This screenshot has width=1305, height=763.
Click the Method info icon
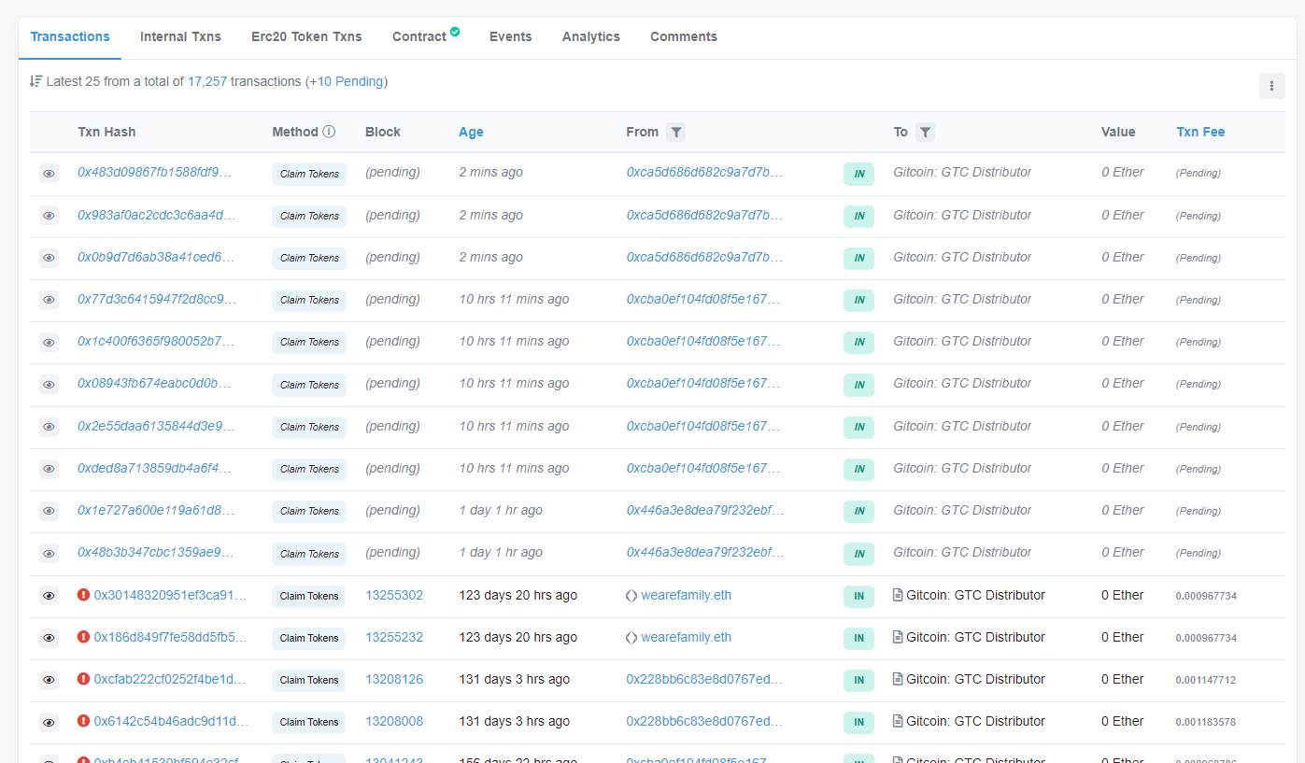pos(329,132)
